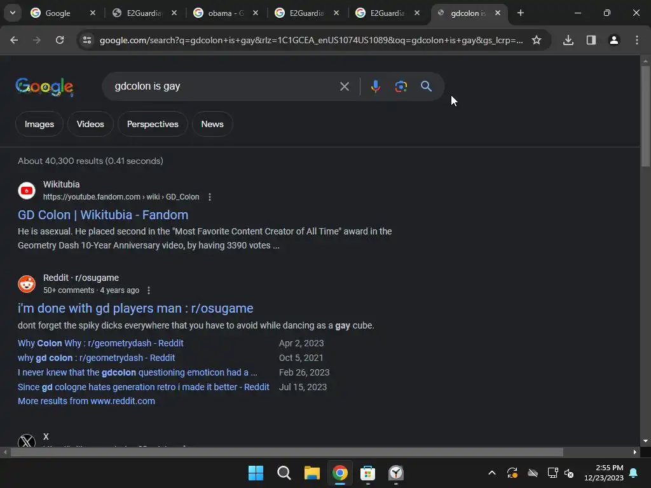
Task: Click the vertical scrollbar thumb
Action: [x=645, y=116]
